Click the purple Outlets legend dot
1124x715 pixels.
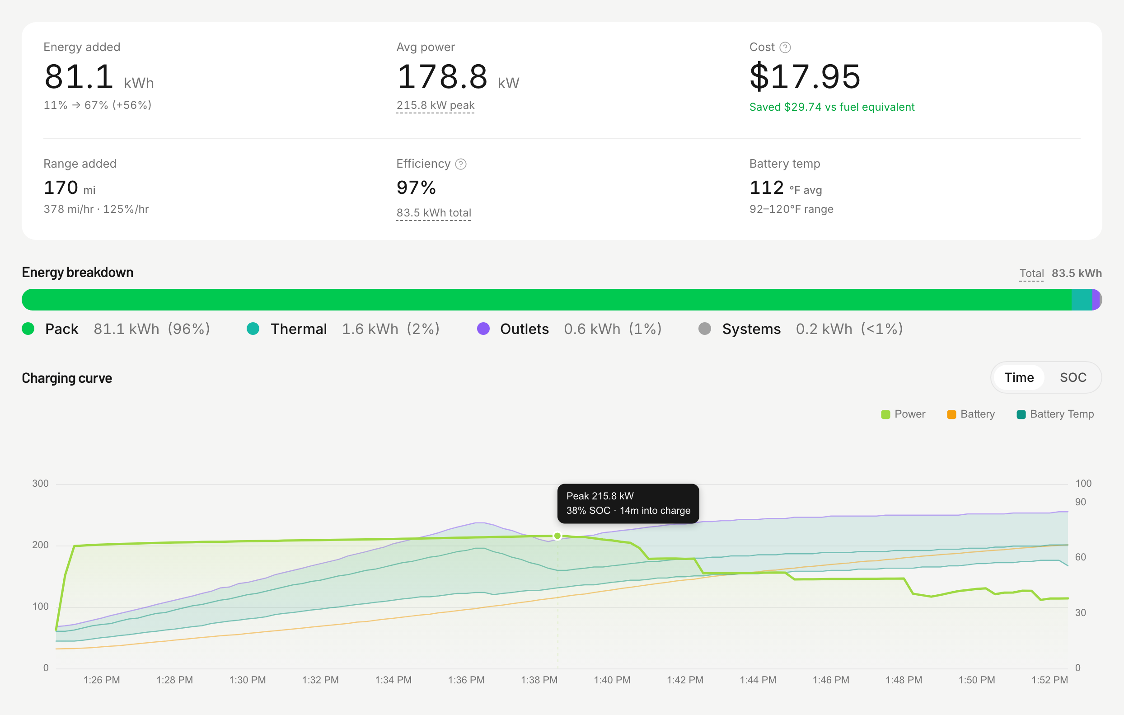[x=483, y=329]
